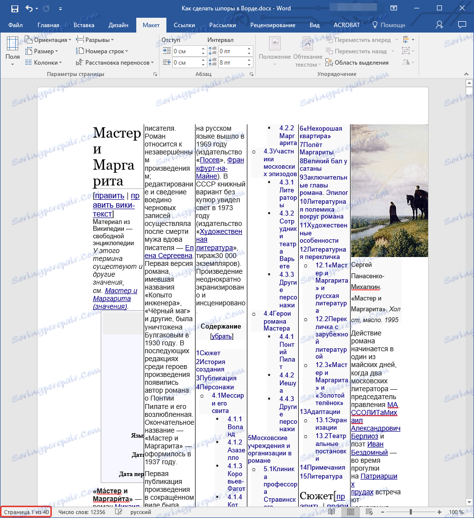
Task: Open ribbon display options
Action: point(394,8)
